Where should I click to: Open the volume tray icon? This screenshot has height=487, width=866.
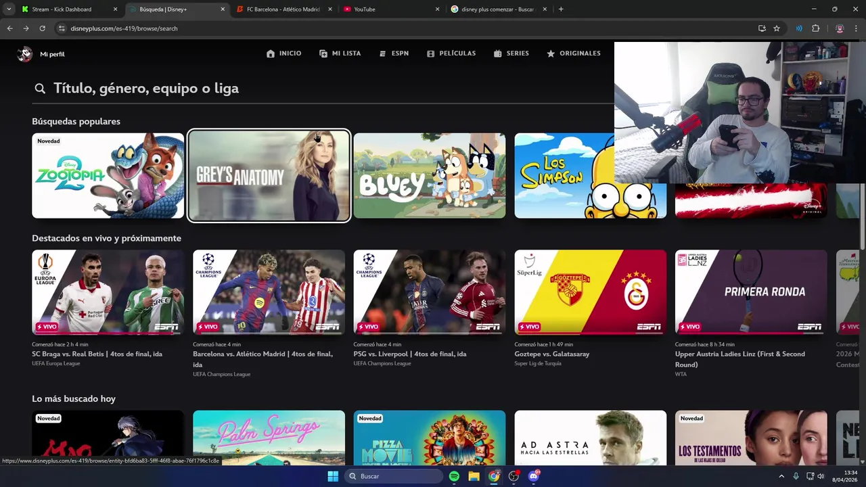tap(821, 476)
